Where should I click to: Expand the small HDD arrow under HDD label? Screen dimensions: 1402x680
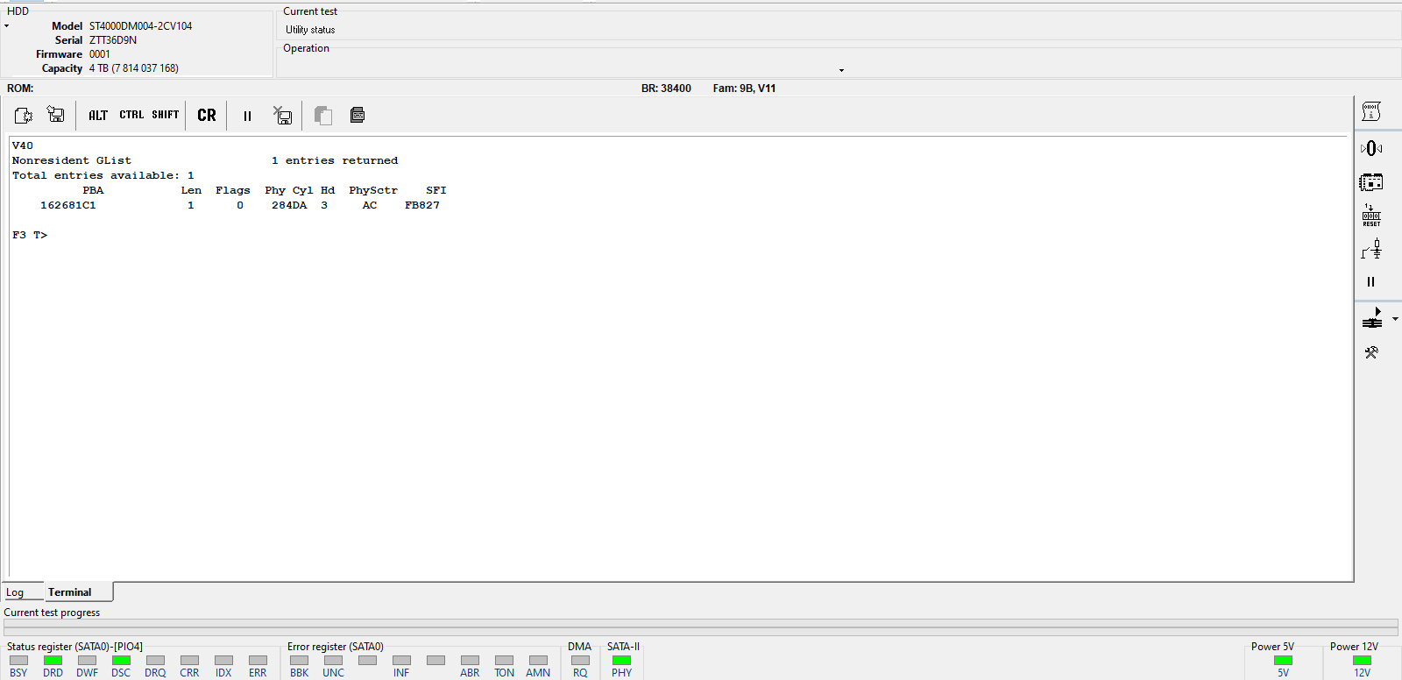click(x=7, y=26)
